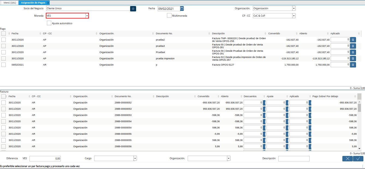Close the Asignación de Pagos tab
This screenshot has width=365, height=169.
coord(48,3)
